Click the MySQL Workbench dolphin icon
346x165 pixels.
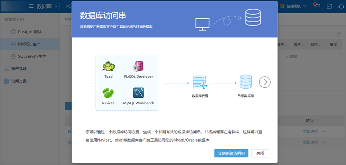click(x=138, y=93)
